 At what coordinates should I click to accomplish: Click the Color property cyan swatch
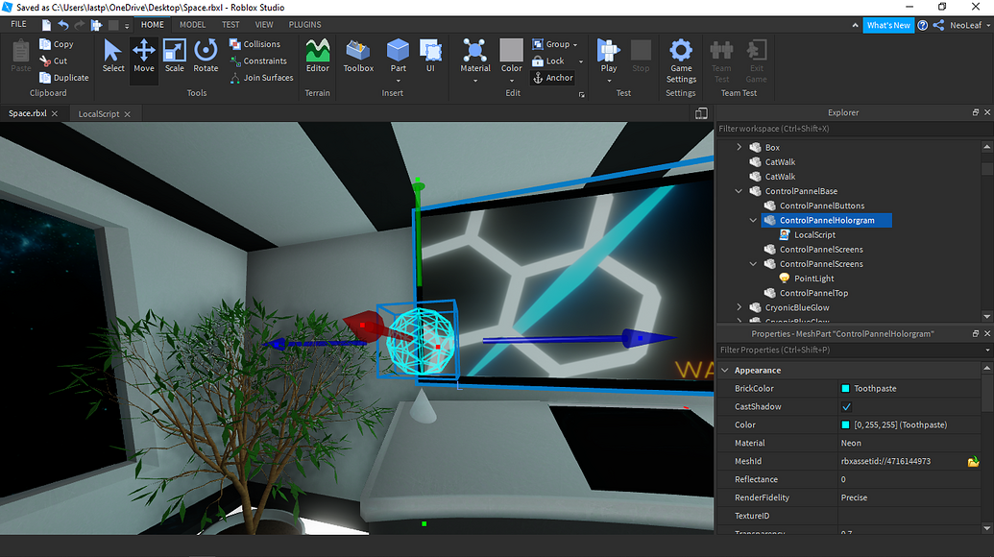click(x=846, y=424)
